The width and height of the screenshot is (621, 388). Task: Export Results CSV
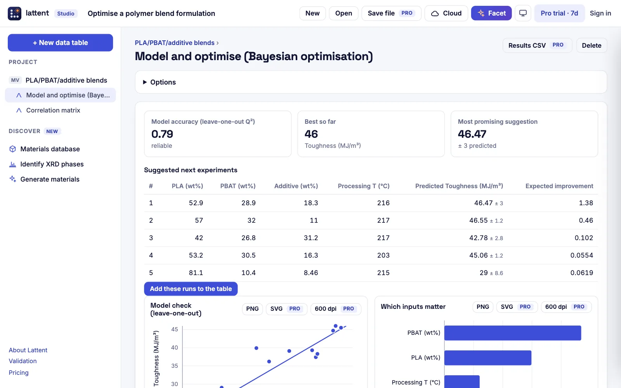coord(537,45)
